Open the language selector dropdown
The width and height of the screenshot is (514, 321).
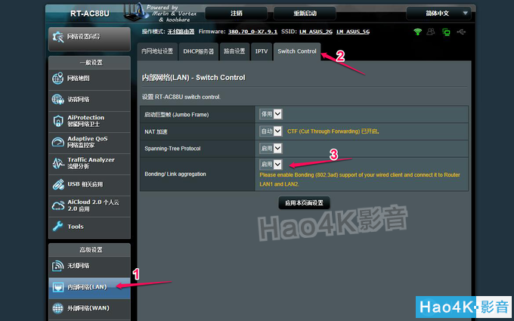(438, 14)
